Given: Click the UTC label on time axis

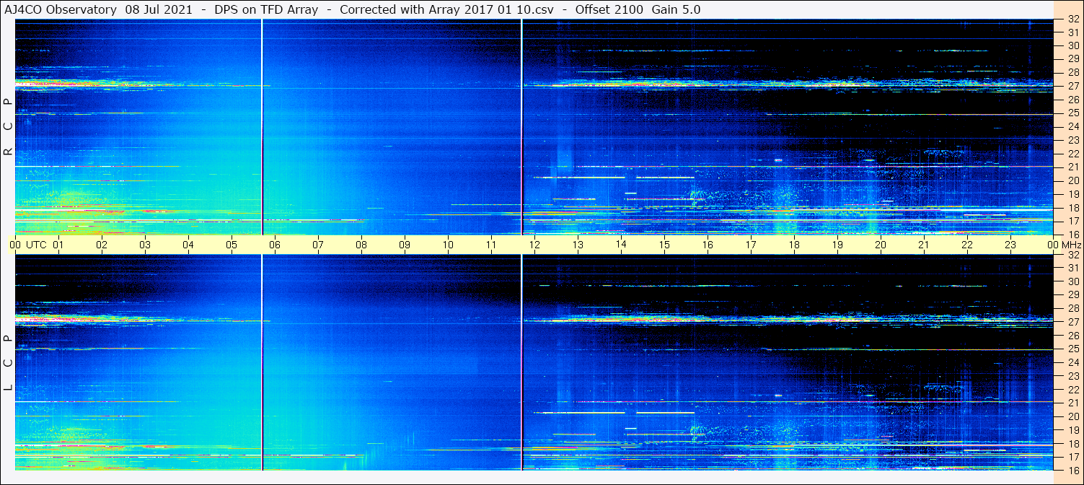Looking at the screenshot, I should pos(37,245).
